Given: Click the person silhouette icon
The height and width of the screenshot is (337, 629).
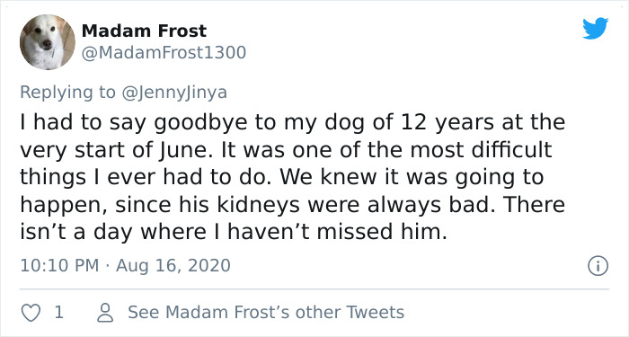Looking at the screenshot, I should click(x=105, y=313).
